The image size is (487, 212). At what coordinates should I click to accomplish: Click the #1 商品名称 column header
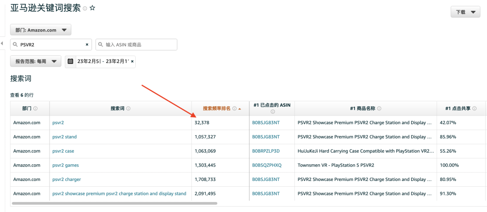pos(366,108)
